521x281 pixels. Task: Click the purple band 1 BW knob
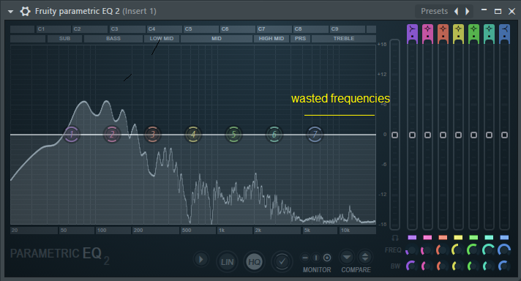412,266
